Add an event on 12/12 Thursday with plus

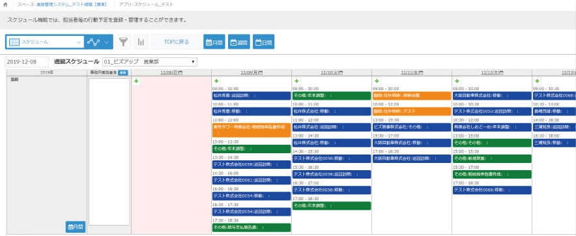coord(457,81)
